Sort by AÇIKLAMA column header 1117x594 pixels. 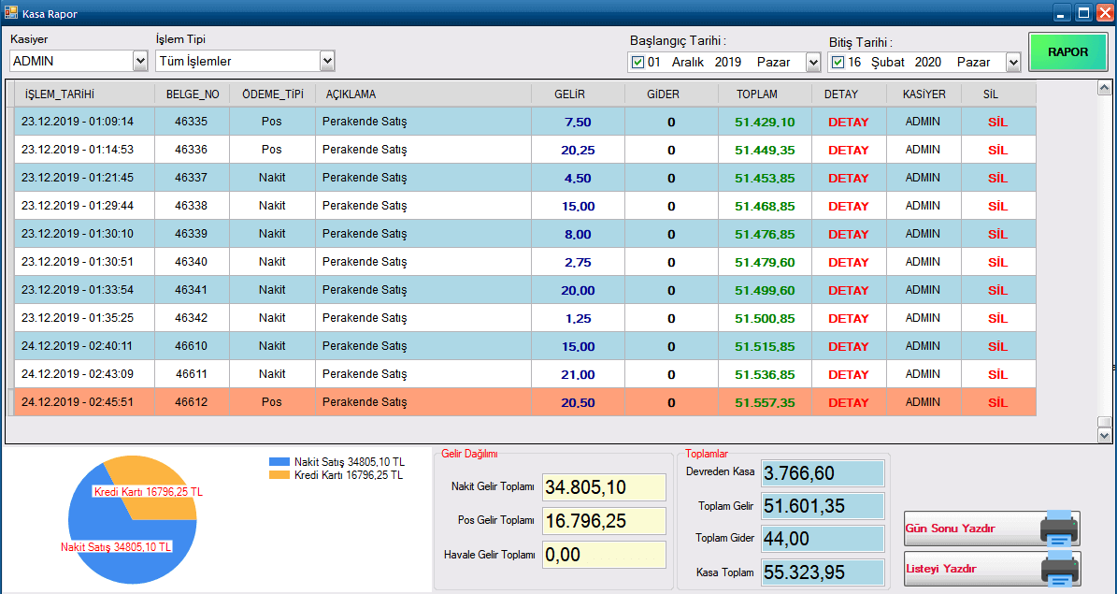tap(423, 94)
